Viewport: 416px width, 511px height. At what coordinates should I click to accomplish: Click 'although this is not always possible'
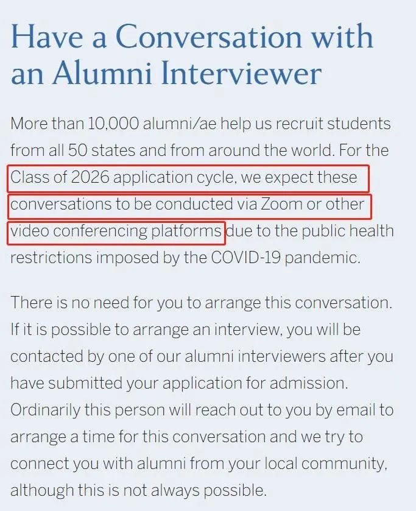(139, 490)
